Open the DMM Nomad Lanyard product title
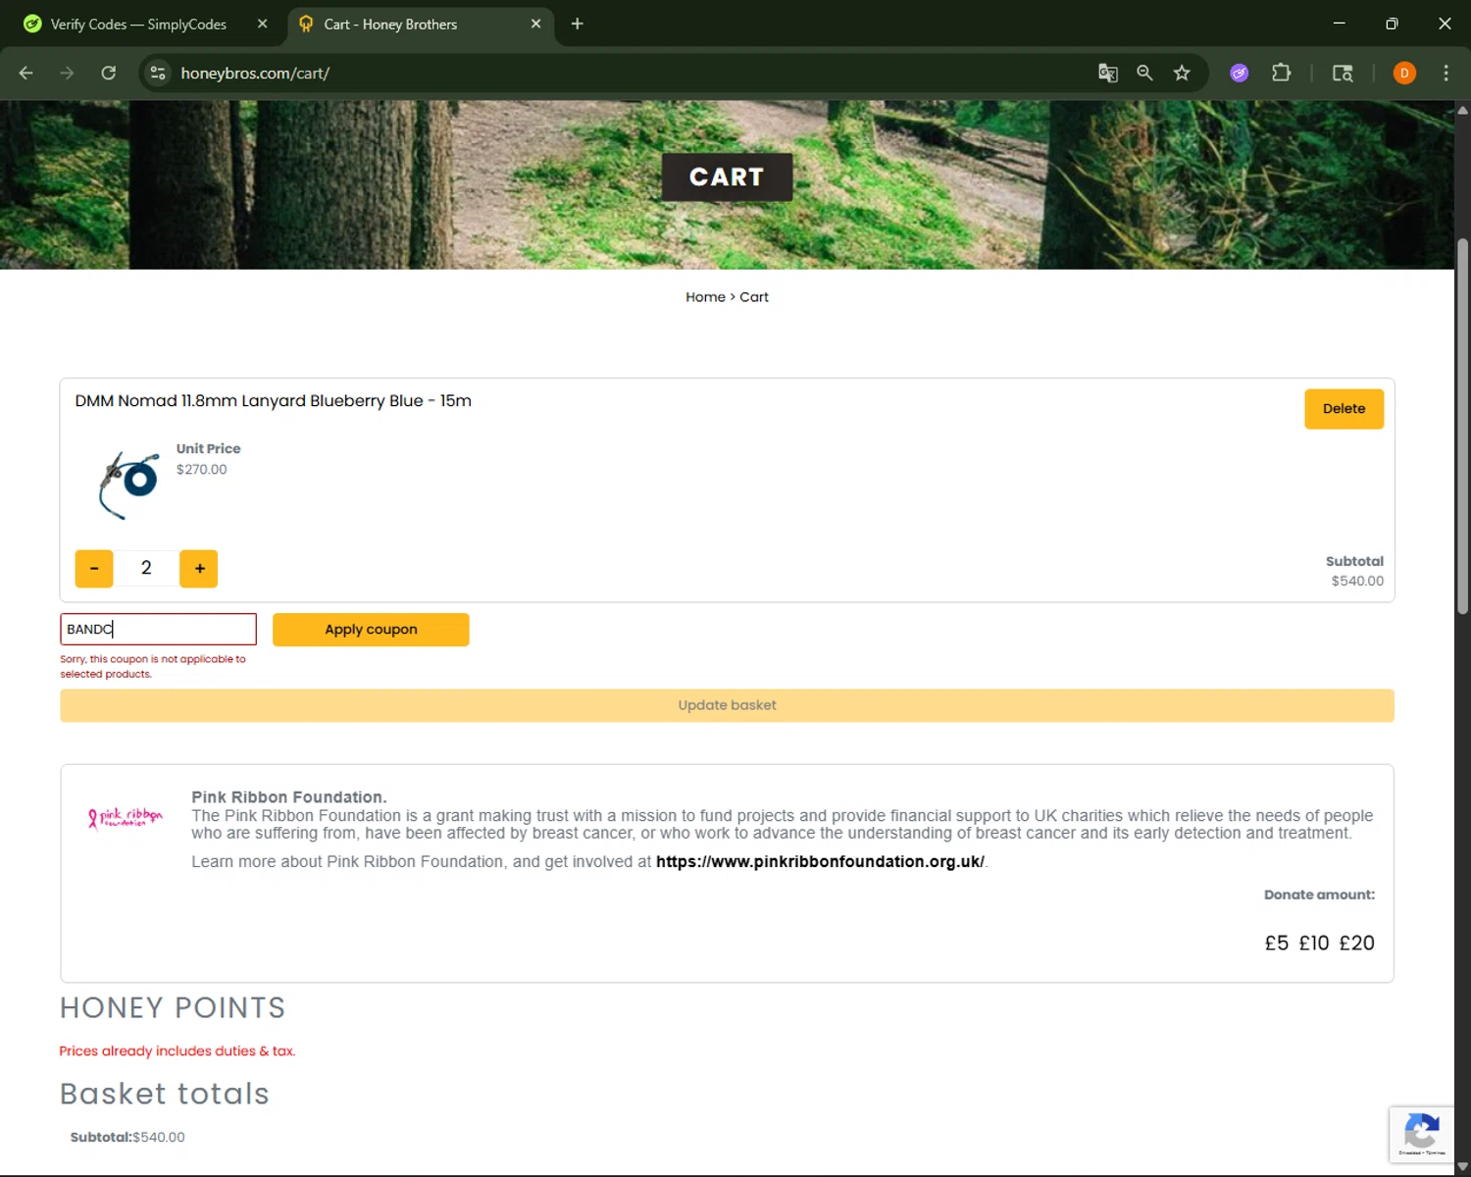Image resolution: width=1471 pixels, height=1177 pixels. pyautogui.click(x=273, y=400)
